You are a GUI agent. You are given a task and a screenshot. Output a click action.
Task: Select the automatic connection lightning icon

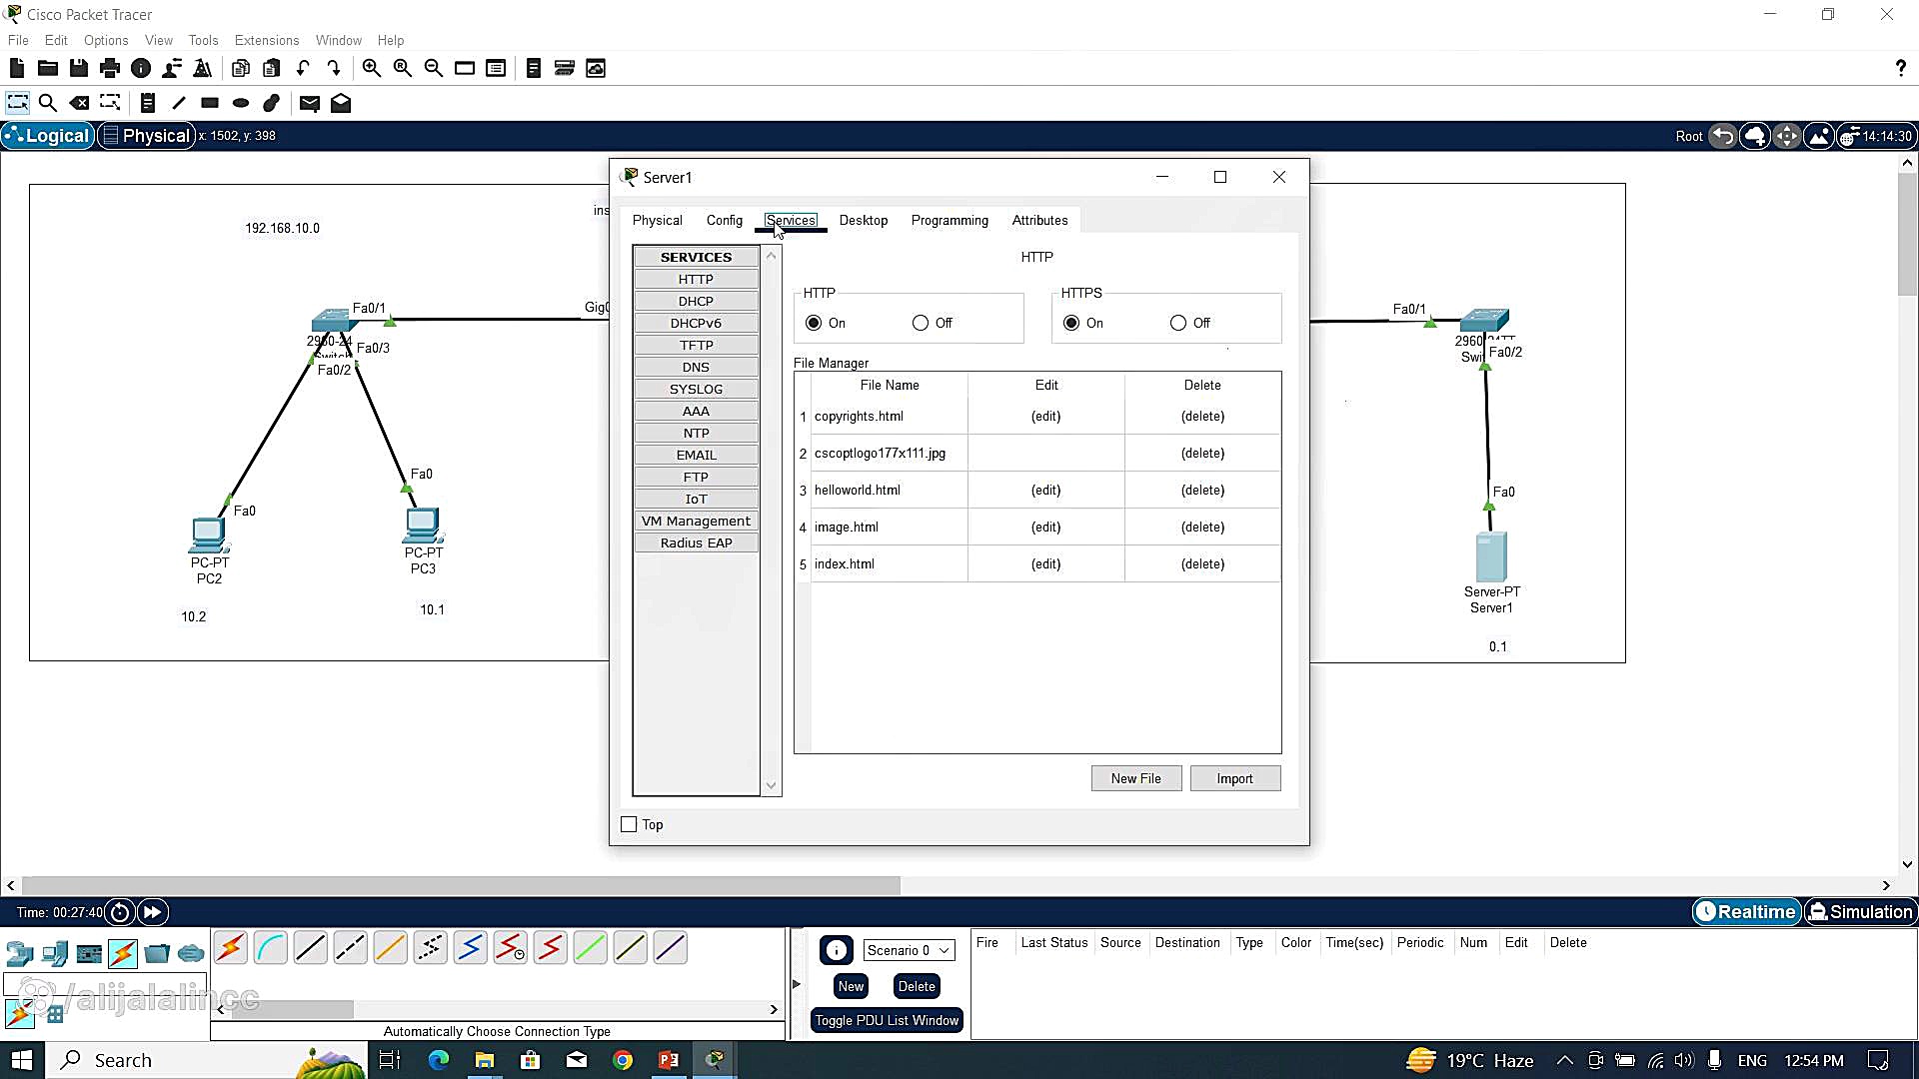point(231,948)
